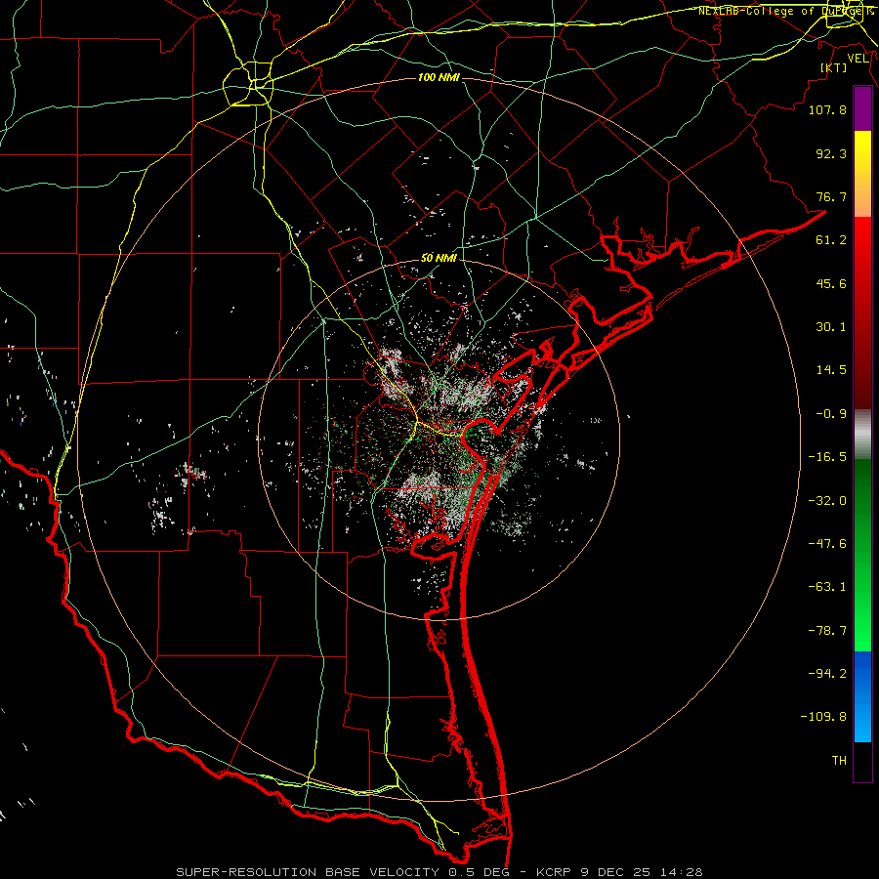The height and width of the screenshot is (879, 879).
Task: Click the -0.9 legend value
Action: pyautogui.click(x=831, y=414)
